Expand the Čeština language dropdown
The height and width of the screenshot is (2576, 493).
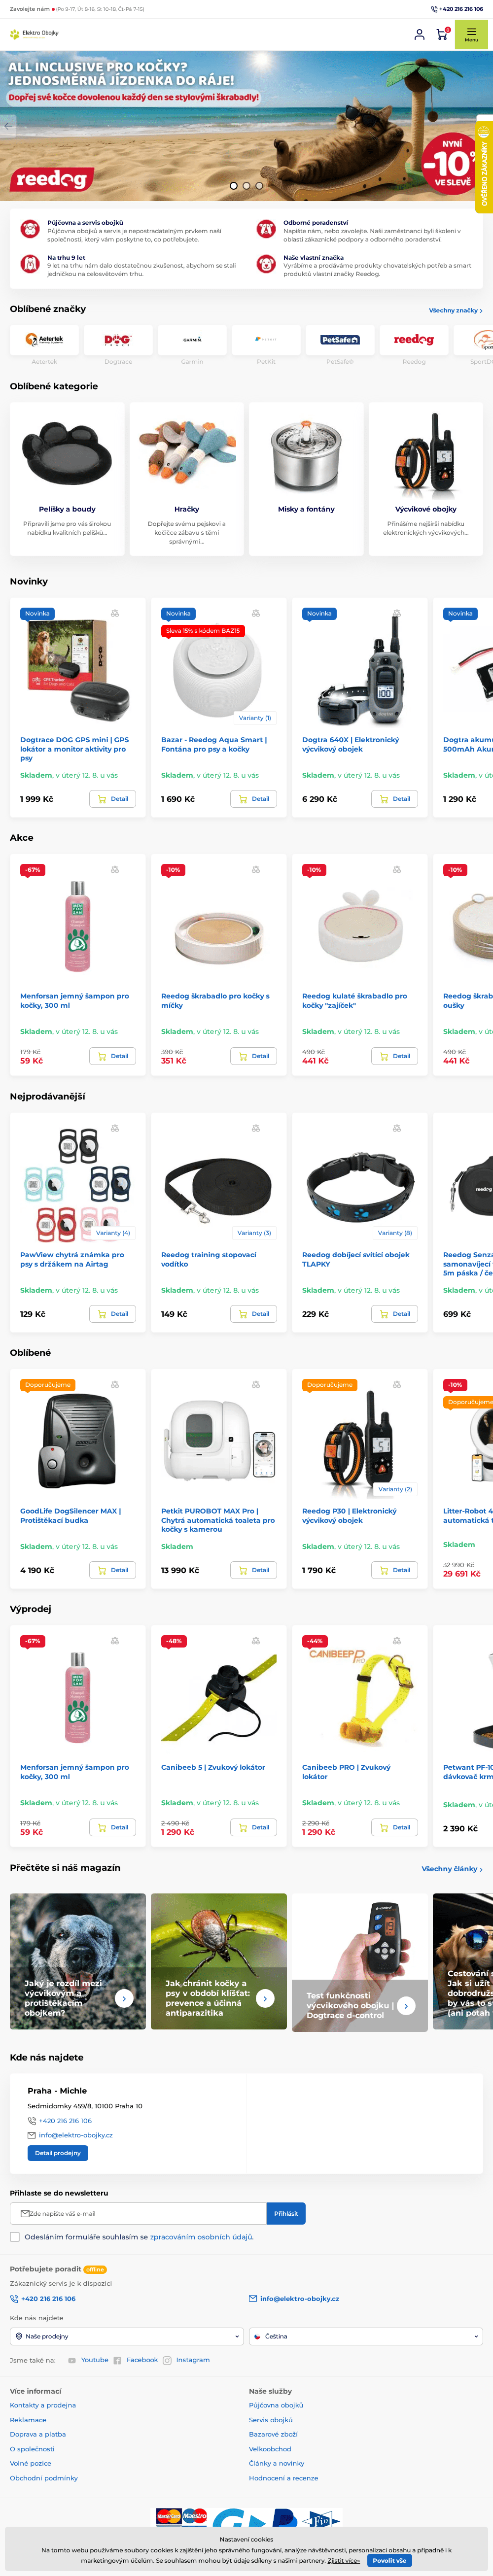(x=366, y=2336)
